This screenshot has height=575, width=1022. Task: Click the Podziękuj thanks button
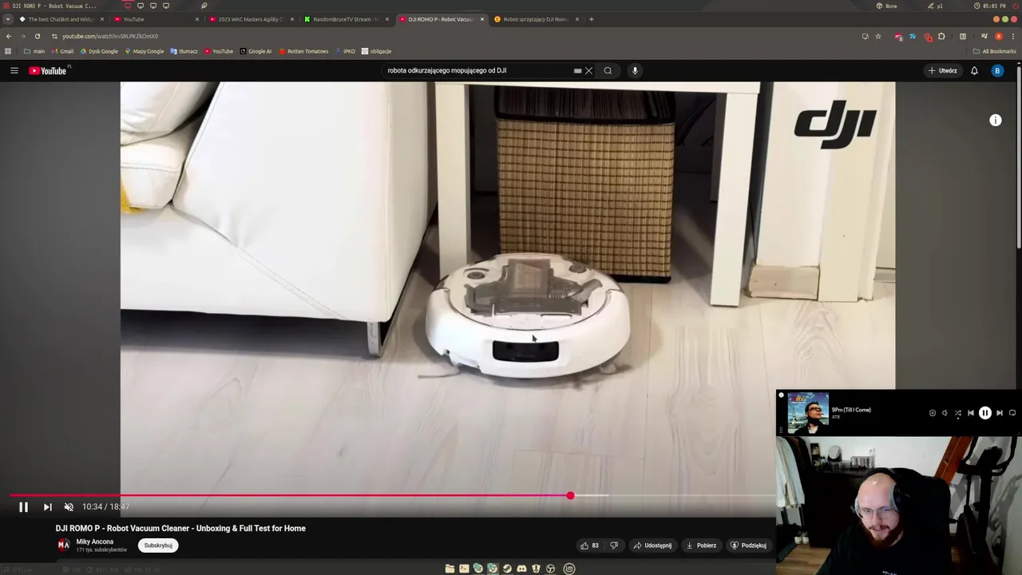point(748,545)
